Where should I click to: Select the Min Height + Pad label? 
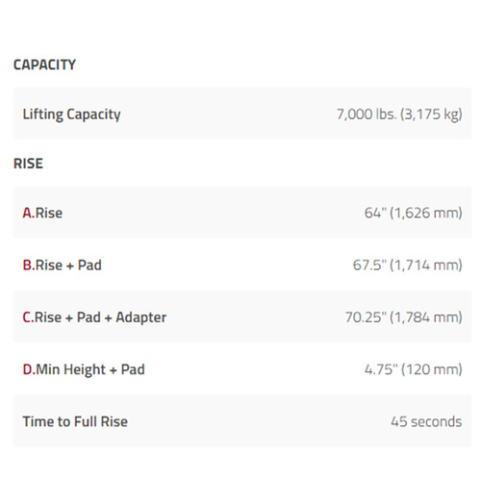tap(90, 370)
